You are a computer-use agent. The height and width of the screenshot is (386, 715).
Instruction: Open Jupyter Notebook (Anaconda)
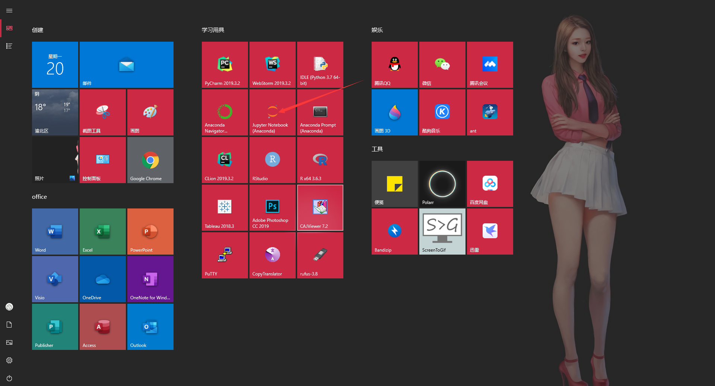[x=273, y=112]
